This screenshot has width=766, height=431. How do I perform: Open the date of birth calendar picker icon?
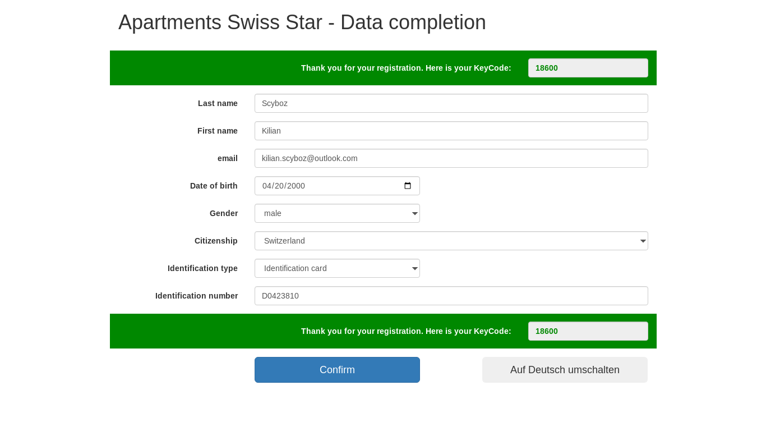(x=408, y=186)
